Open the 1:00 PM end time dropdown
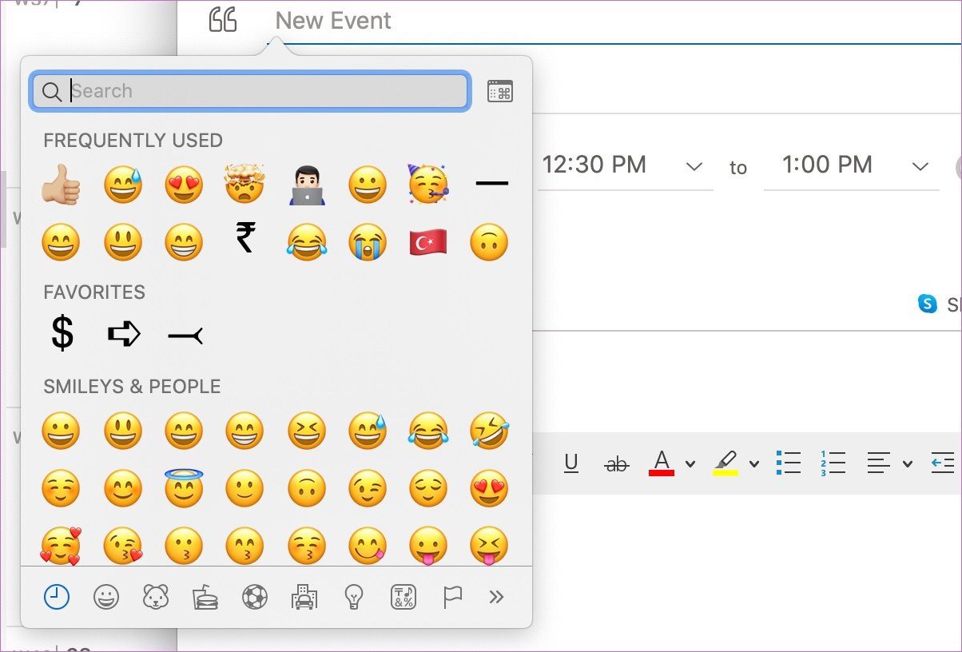This screenshot has height=652, width=962. point(920,165)
